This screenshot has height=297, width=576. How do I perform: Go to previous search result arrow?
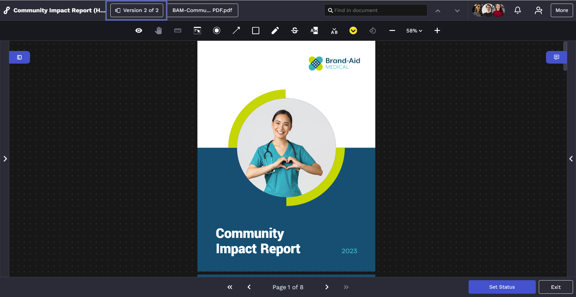point(438,11)
